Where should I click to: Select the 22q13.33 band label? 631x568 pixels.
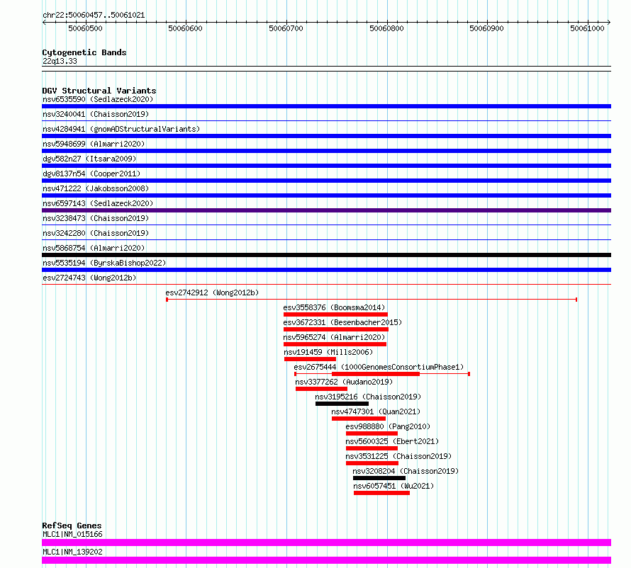60,61
